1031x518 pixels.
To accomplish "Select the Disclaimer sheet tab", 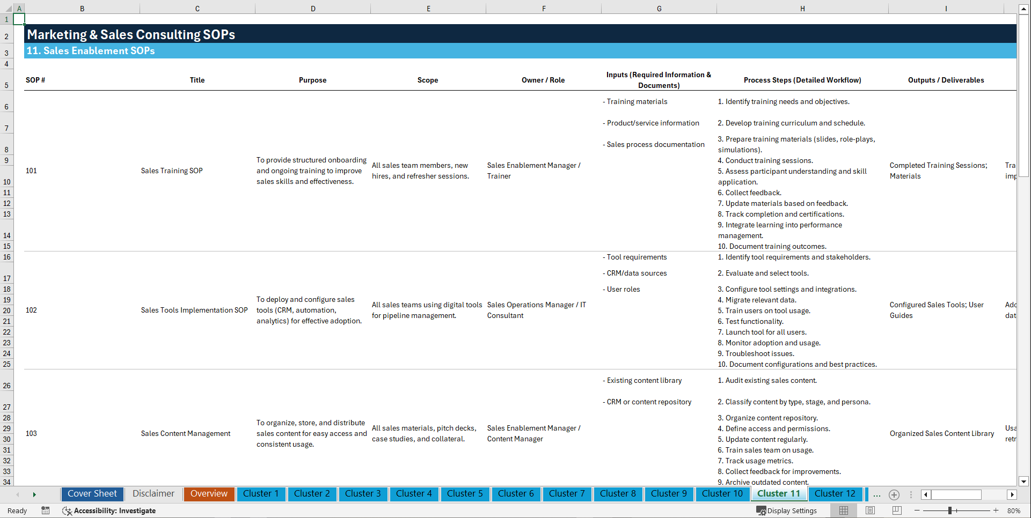I will [153, 494].
